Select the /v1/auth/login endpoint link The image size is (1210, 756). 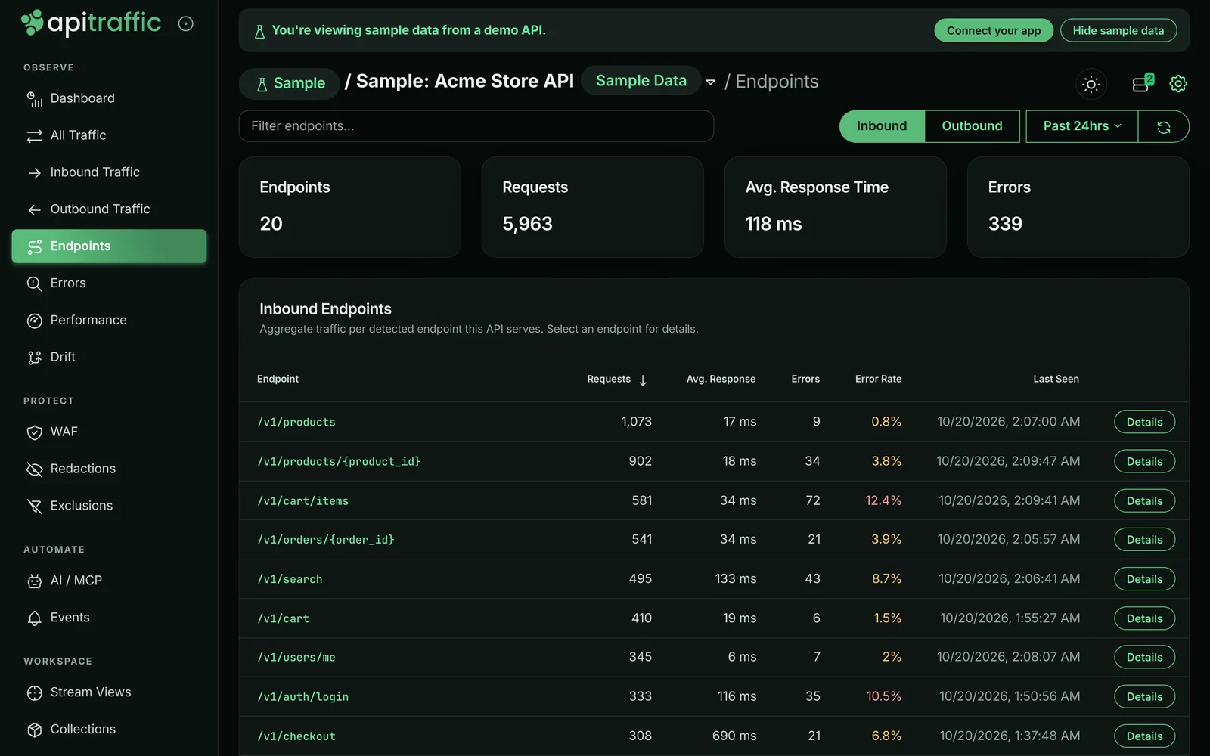(x=302, y=697)
